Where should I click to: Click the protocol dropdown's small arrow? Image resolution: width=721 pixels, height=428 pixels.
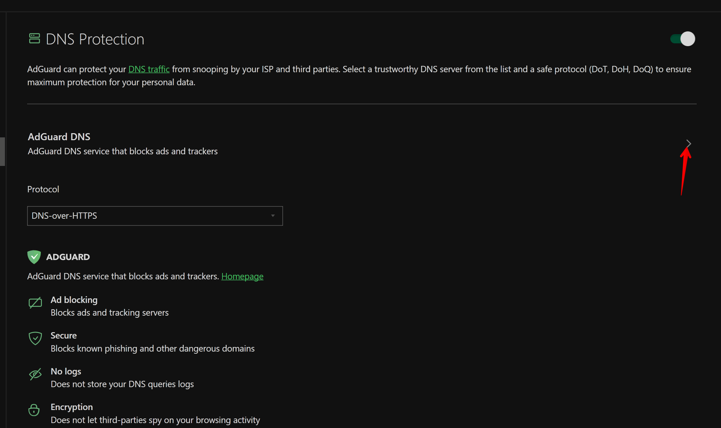(x=273, y=216)
